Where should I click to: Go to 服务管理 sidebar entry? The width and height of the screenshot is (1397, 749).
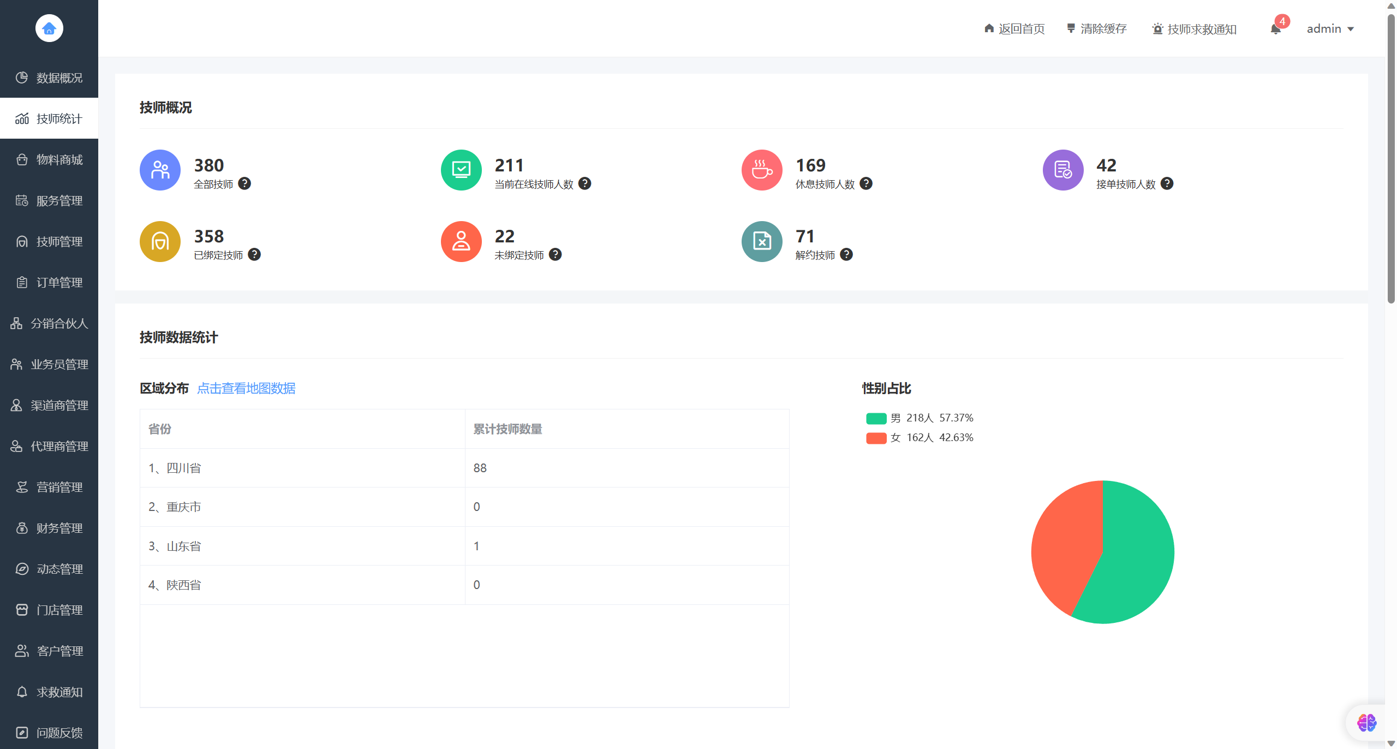pyautogui.click(x=49, y=200)
